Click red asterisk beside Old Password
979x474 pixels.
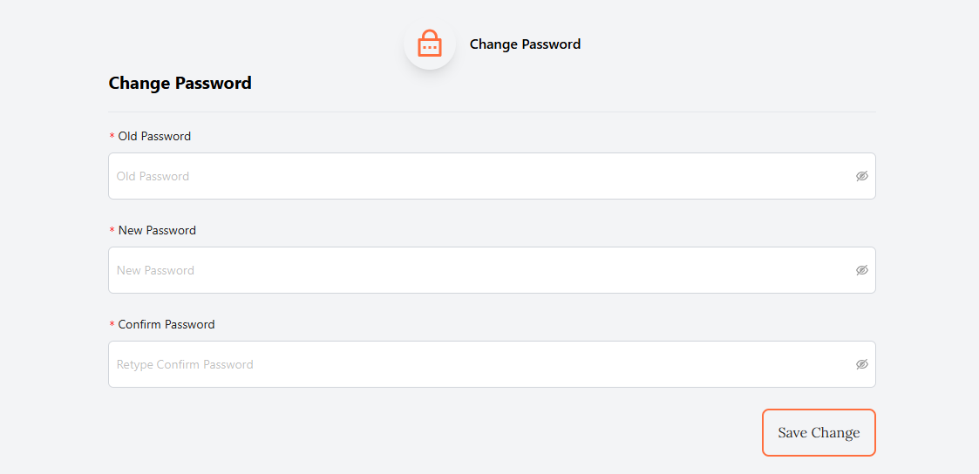coord(112,138)
